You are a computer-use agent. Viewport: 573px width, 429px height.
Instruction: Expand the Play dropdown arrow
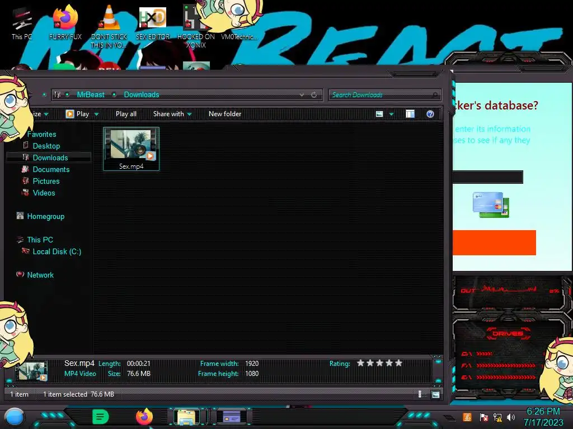tap(96, 114)
